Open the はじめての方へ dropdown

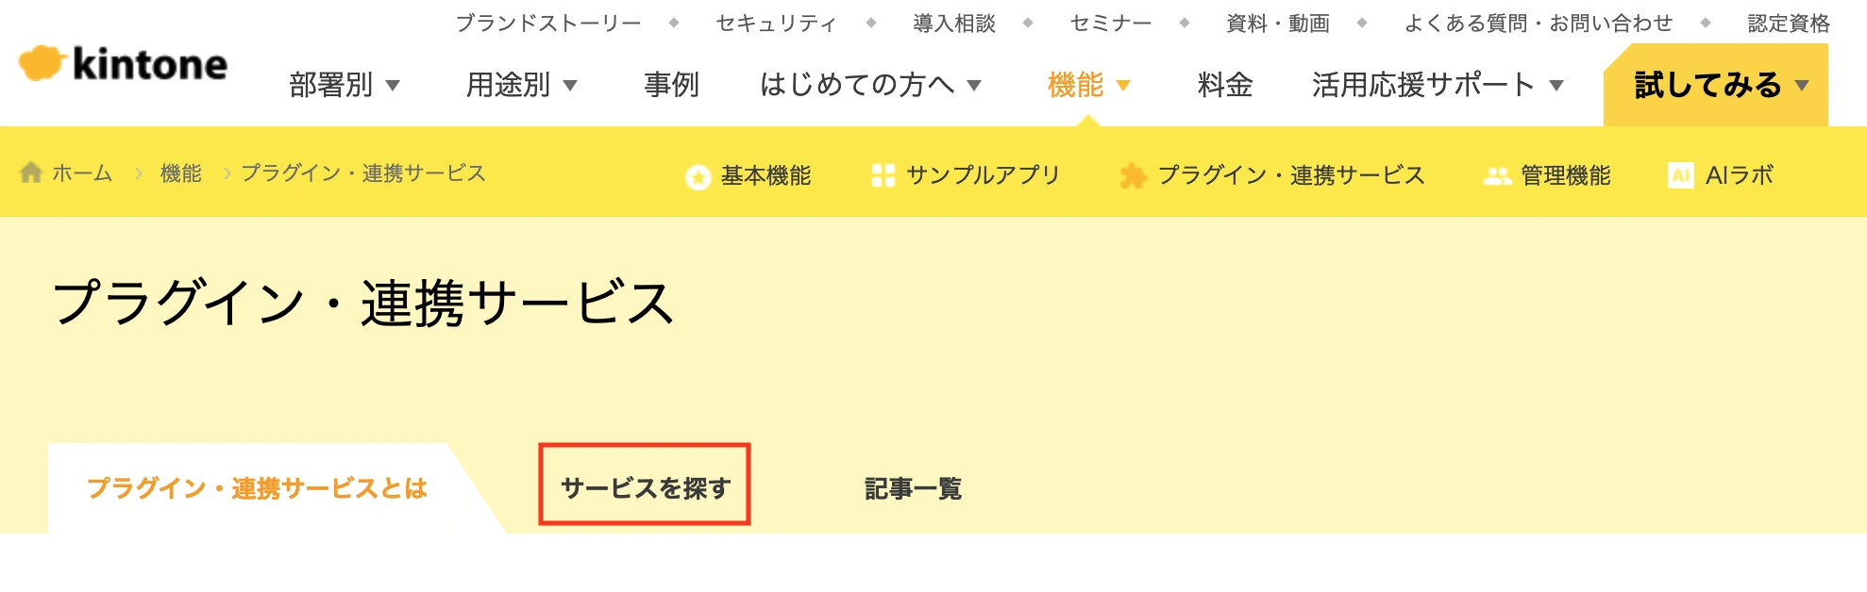tap(871, 85)
